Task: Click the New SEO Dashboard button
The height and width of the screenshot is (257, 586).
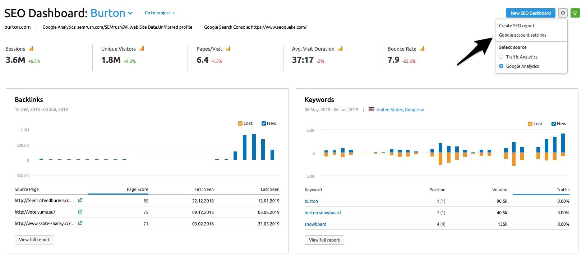Action: pyautogui.click(x=530, y=13)
